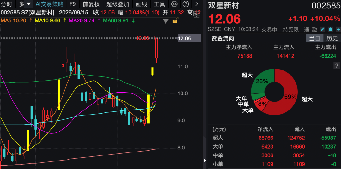
Task: Click the 主力流入 value 141412
Action: click(x=285, y=56)
